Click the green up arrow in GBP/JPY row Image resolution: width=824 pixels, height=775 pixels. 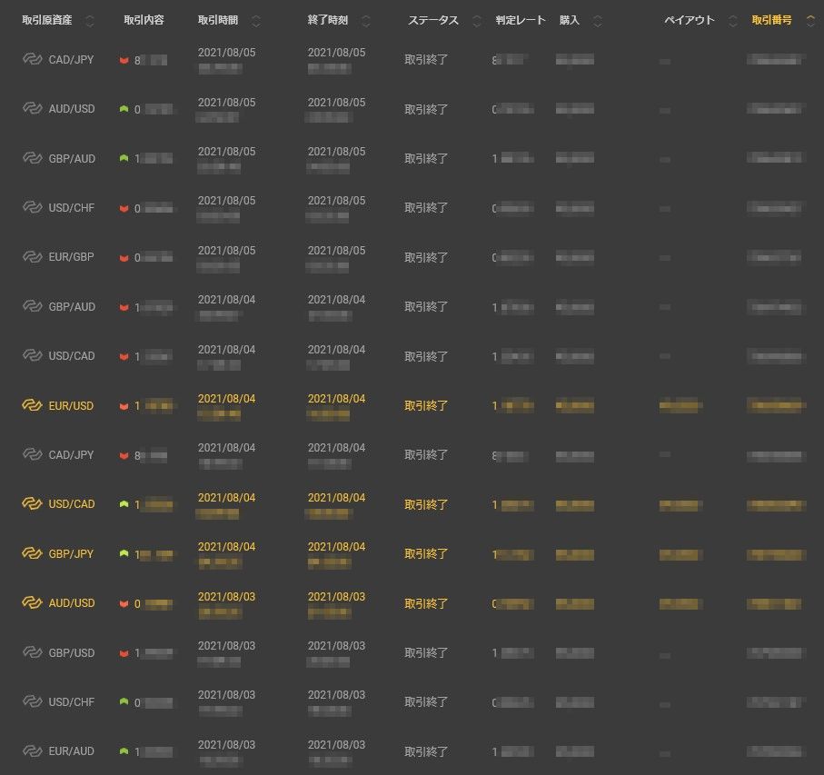124,553
